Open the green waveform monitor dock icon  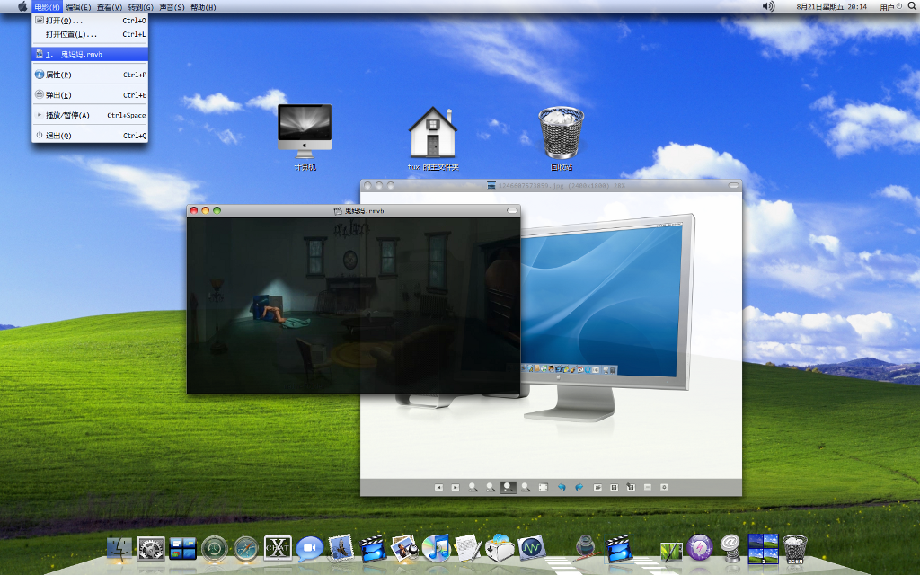pyautogui.click(x=532, y=549)
